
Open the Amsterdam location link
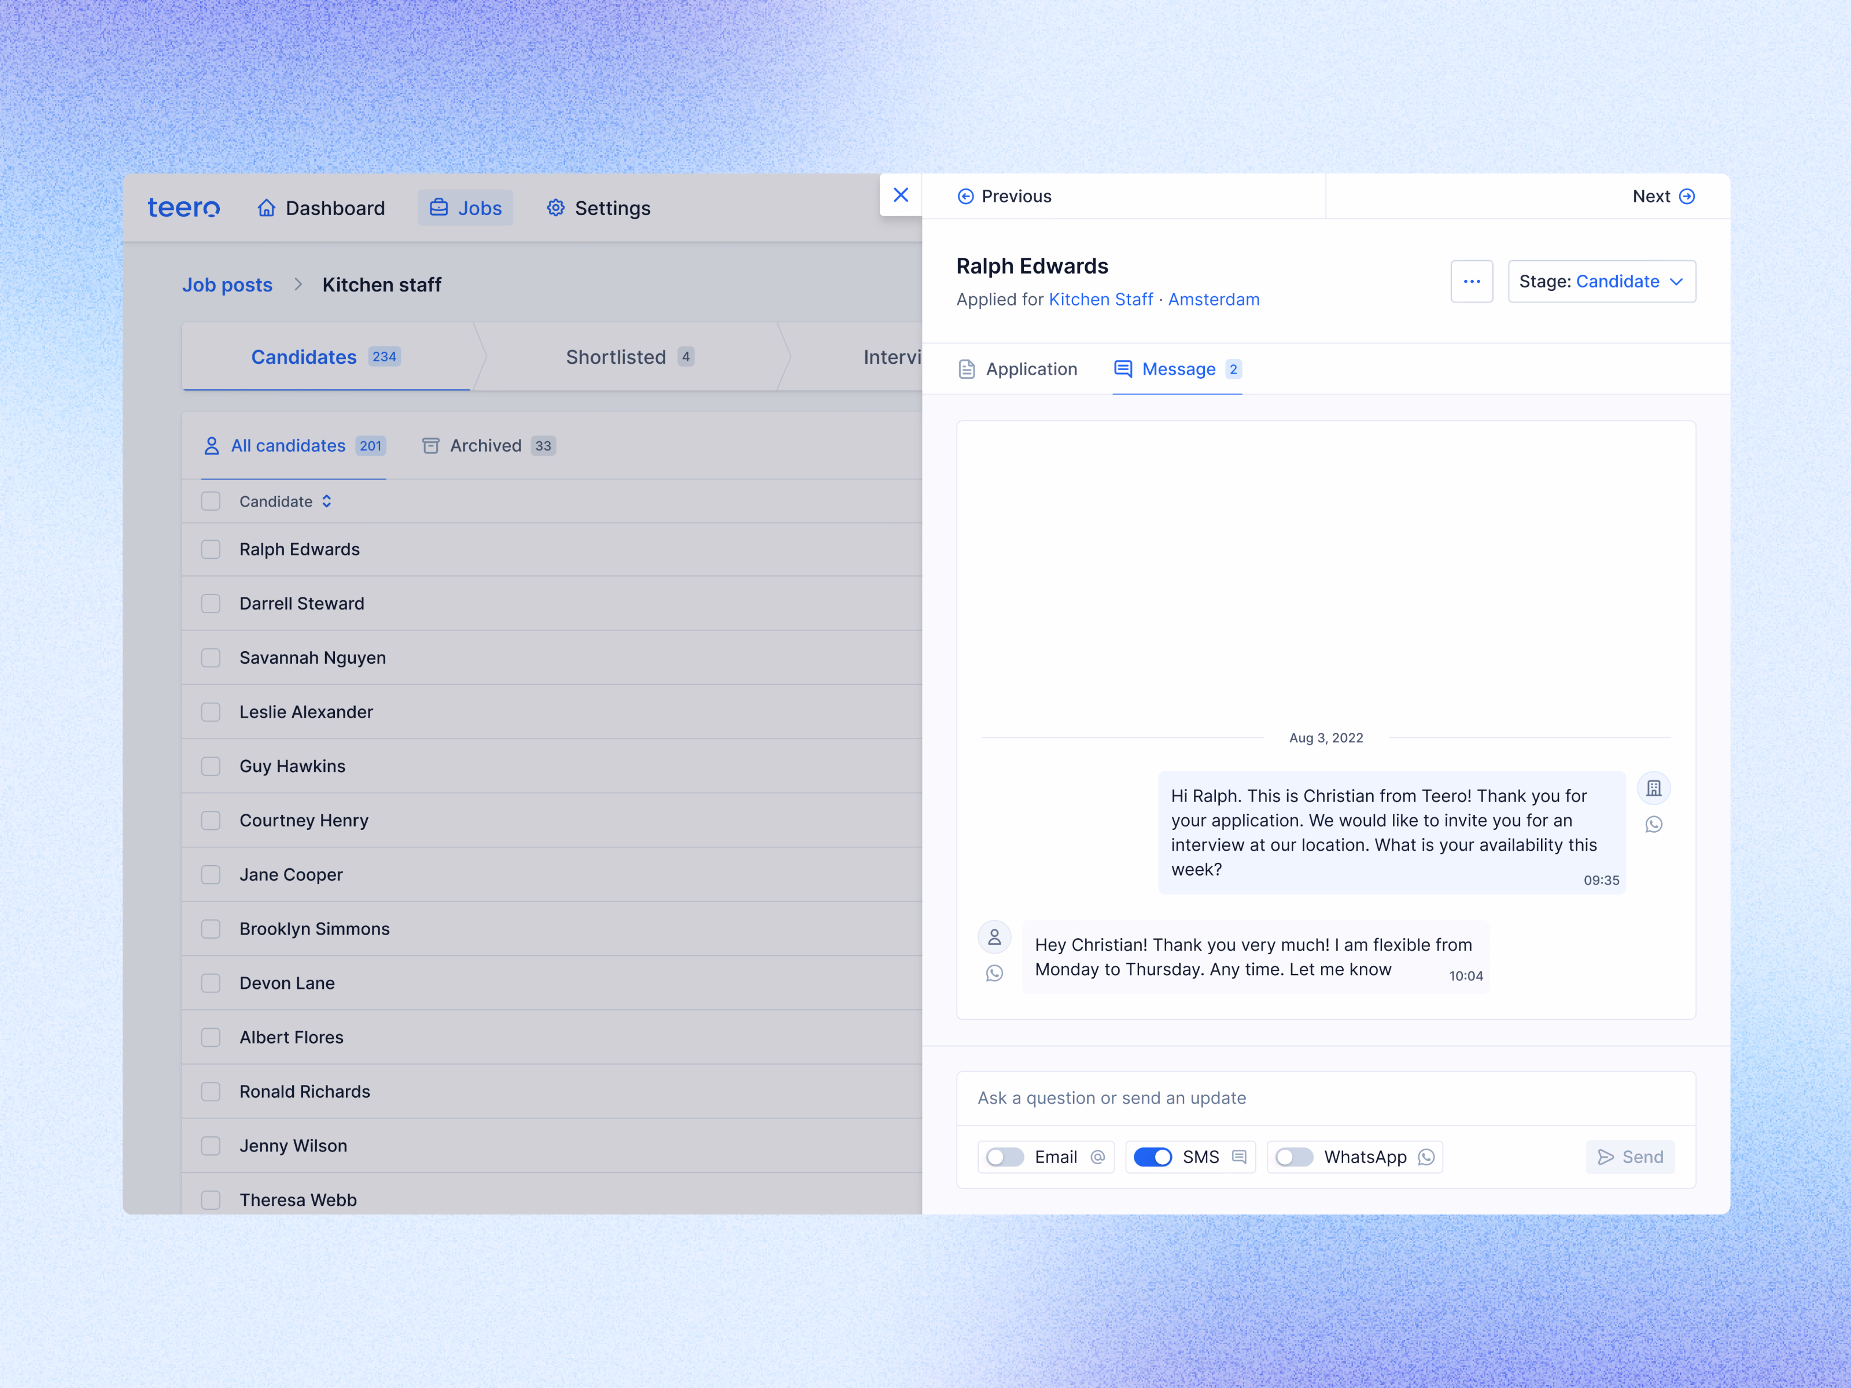(1214, 300)
